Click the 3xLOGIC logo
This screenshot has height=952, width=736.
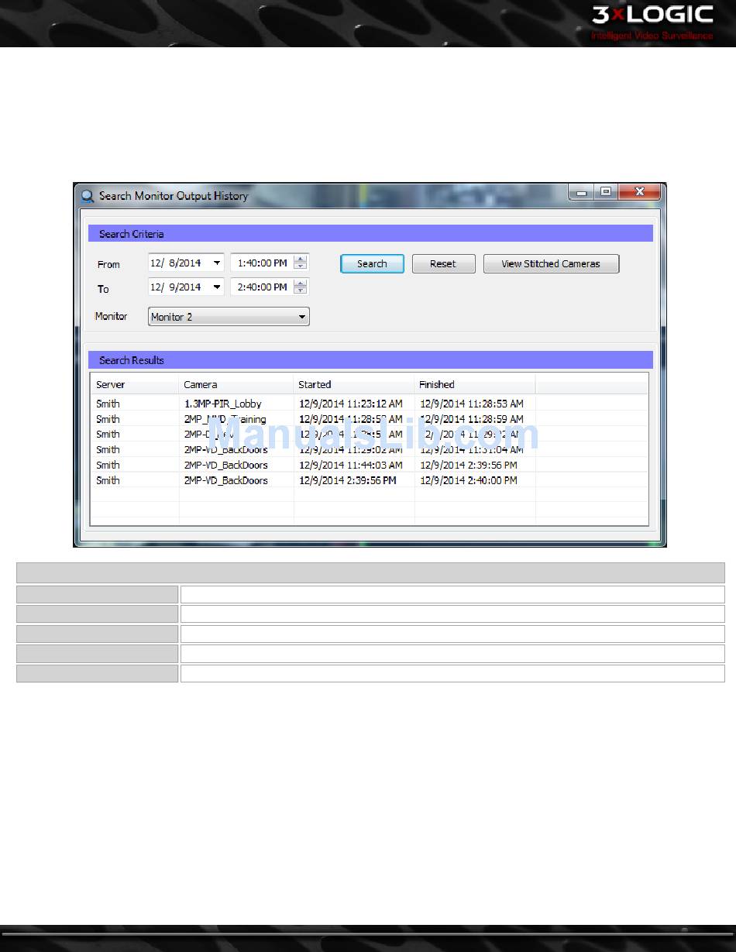coord(652,22)
